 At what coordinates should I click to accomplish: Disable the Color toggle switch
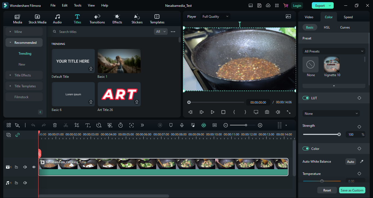pyautogui.click(x=306, y=149)
